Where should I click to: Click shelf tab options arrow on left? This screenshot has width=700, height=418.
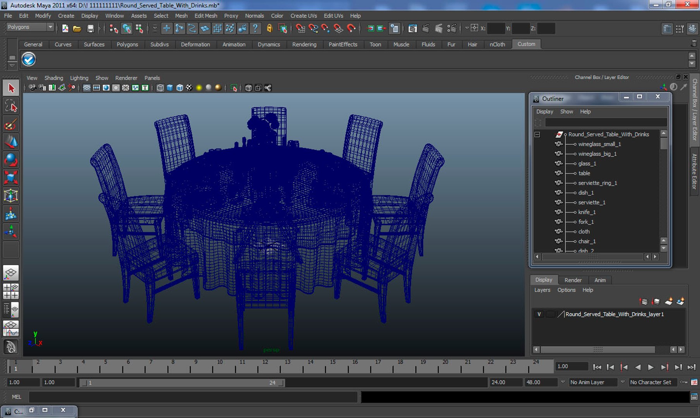(12, 65)
